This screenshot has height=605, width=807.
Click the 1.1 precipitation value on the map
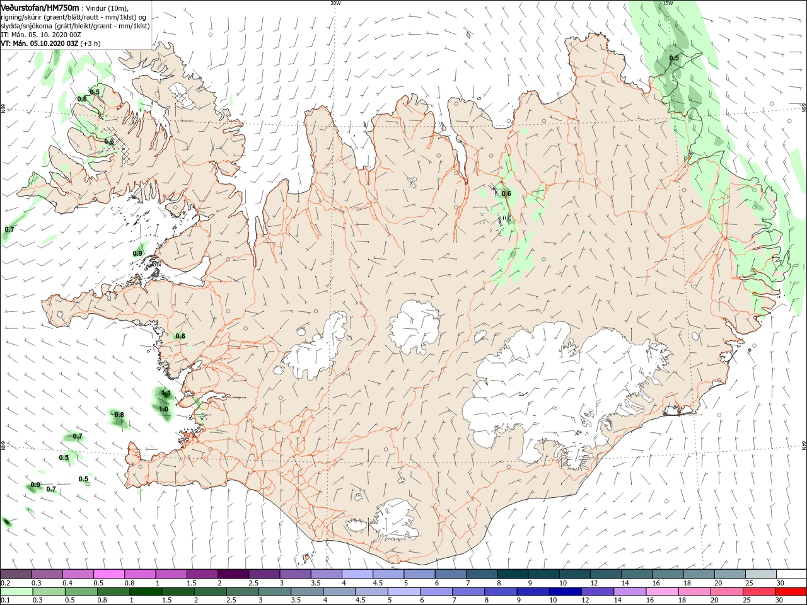(x=166, y=393)
